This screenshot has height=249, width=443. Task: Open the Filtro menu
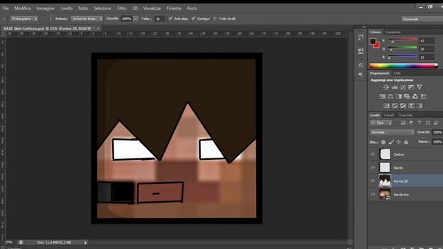pyautogui.click(x=122, y=8)
